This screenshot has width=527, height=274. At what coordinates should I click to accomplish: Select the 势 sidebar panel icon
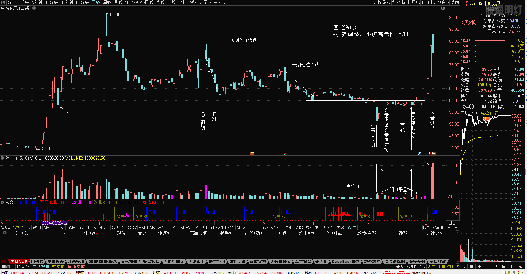click(x=488, y=267)
